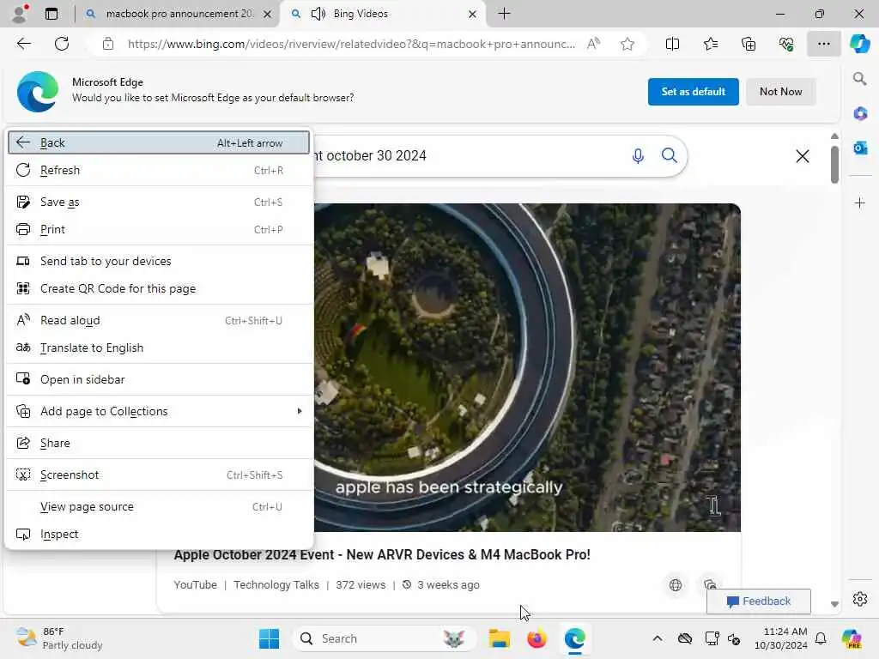The height and width of the screenshot is (659, 879).
Task: Click the Feedback button
Action: (x=759, y=602)
